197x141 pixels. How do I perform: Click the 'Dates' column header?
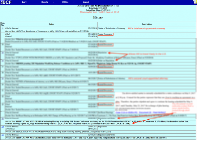click(x=51, y=24)
